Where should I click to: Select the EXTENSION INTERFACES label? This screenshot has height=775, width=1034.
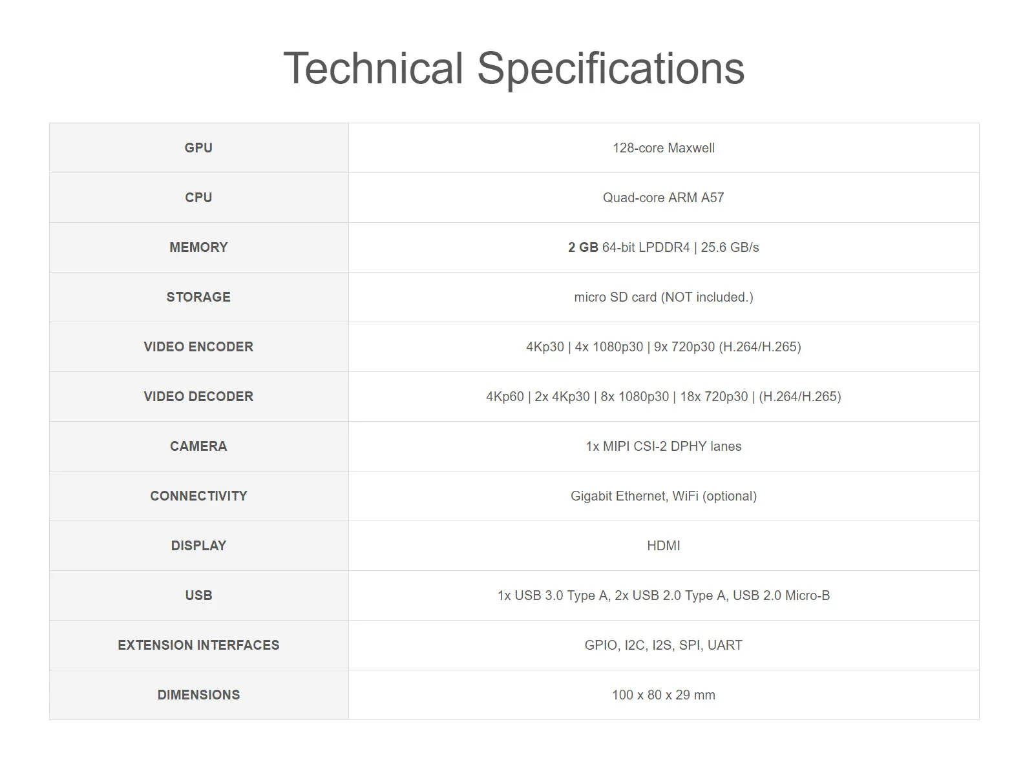(x=198, y=645)
